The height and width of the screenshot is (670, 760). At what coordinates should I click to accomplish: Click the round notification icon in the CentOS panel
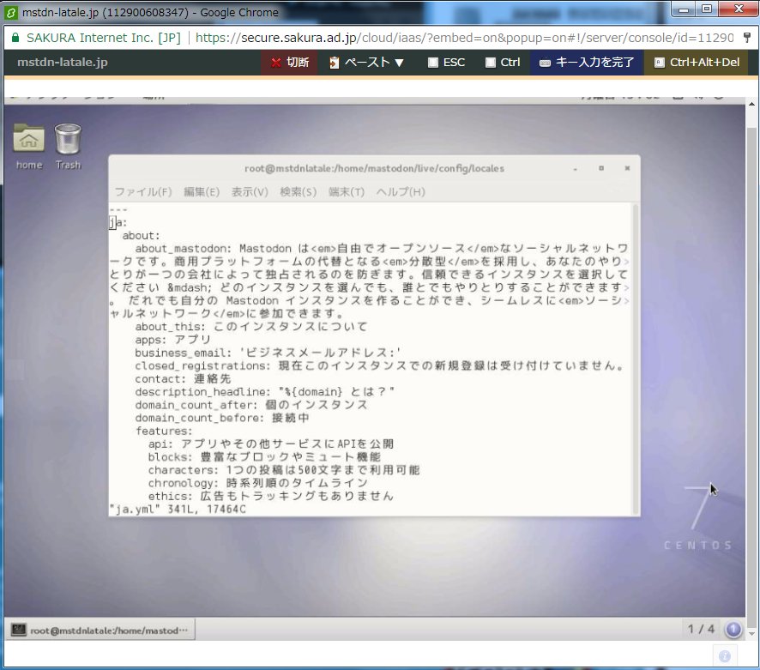tap(733, 630)
